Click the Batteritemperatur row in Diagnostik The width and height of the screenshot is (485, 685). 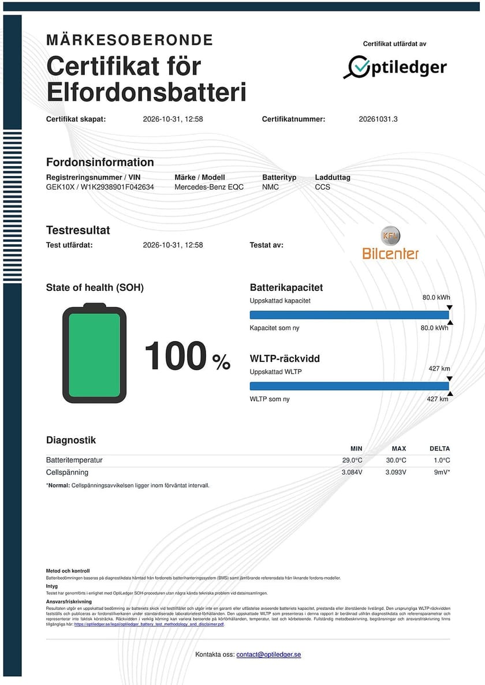[x=248, y=460]
